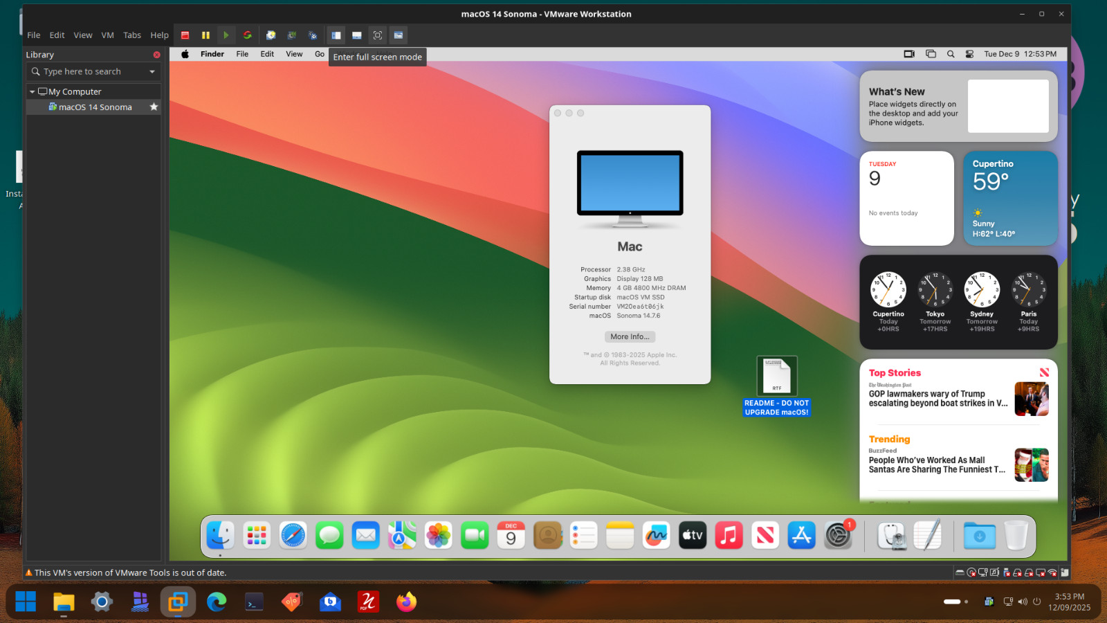This screenshot has width=1107, height=623.
Task: Click the Tuesday 9 calendar widget
Action: point(907,199)
